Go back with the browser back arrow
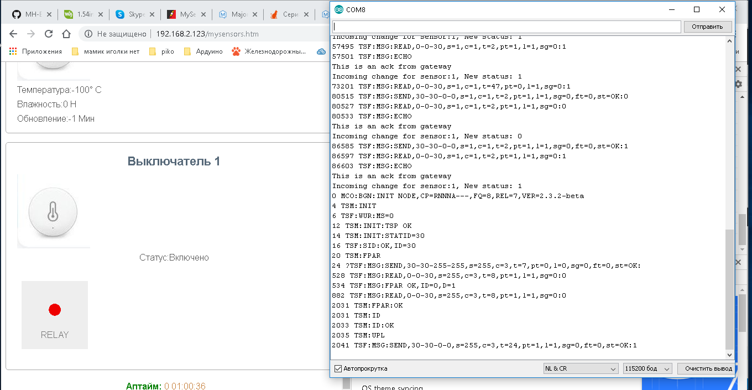Image resolution: width=752 pixels, height=390 pixels. [13, 34]
